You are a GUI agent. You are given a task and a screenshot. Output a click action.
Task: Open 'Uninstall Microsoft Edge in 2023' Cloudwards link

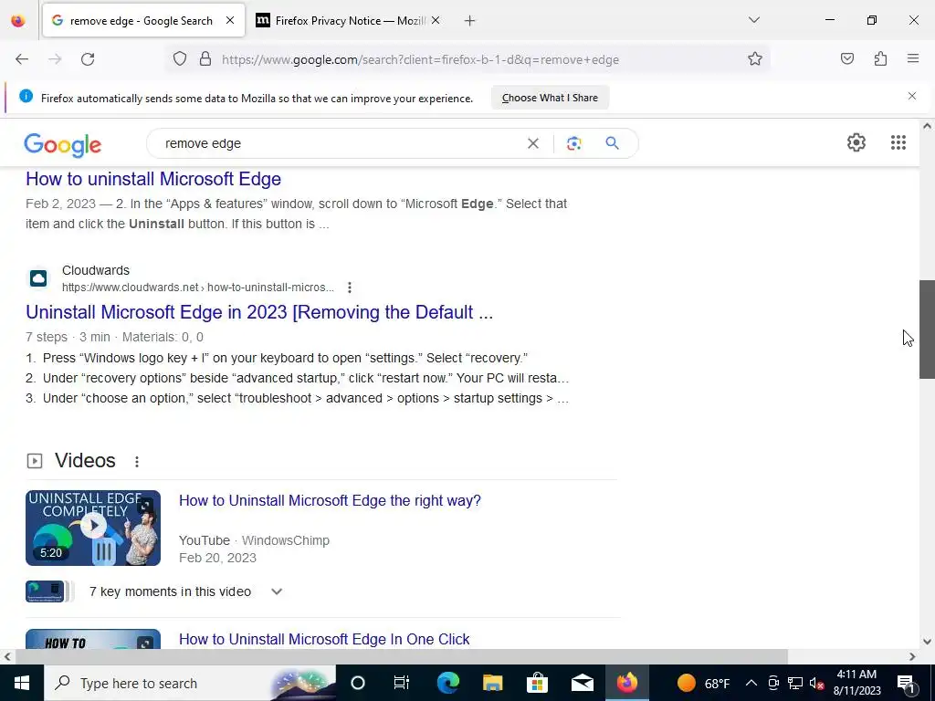[259, 312]
